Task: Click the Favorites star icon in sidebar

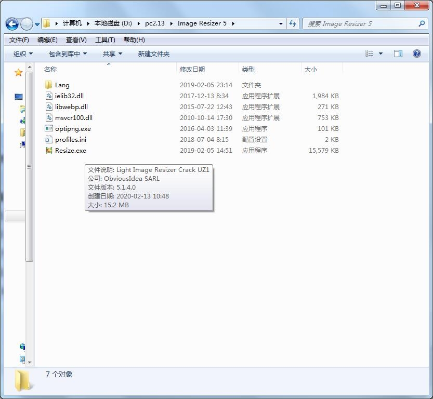Action: [x=19, y=73]
